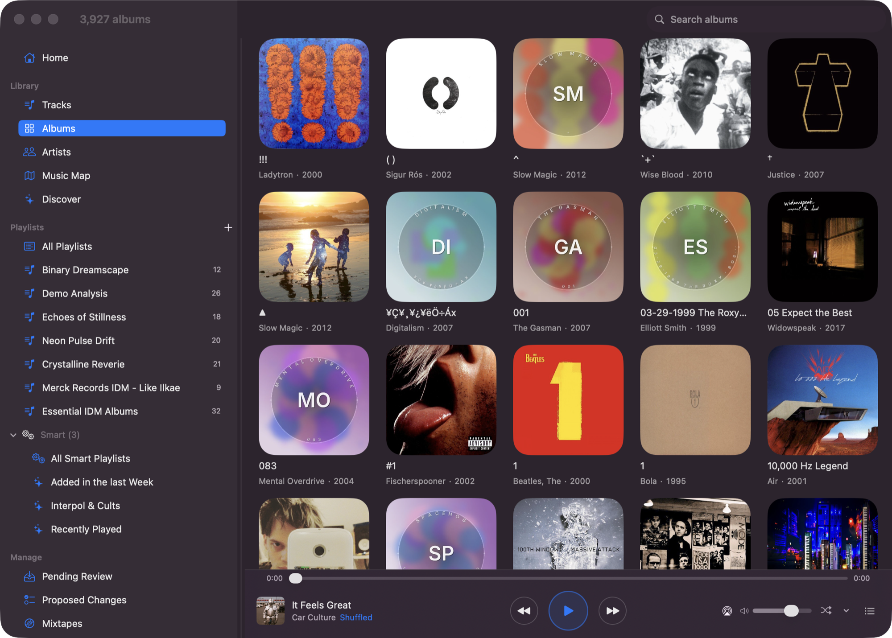This screenshot has width=892, height=638.
Task: Open the Pending Review section
Action: [x=122, y=576]
